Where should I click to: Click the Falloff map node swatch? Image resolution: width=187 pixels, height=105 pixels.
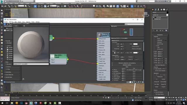52,56
